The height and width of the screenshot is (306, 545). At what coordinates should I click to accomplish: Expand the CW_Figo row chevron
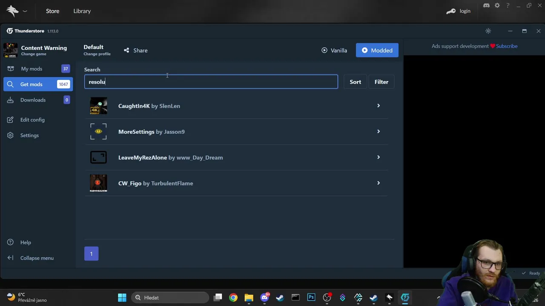[x=378, y=183]
